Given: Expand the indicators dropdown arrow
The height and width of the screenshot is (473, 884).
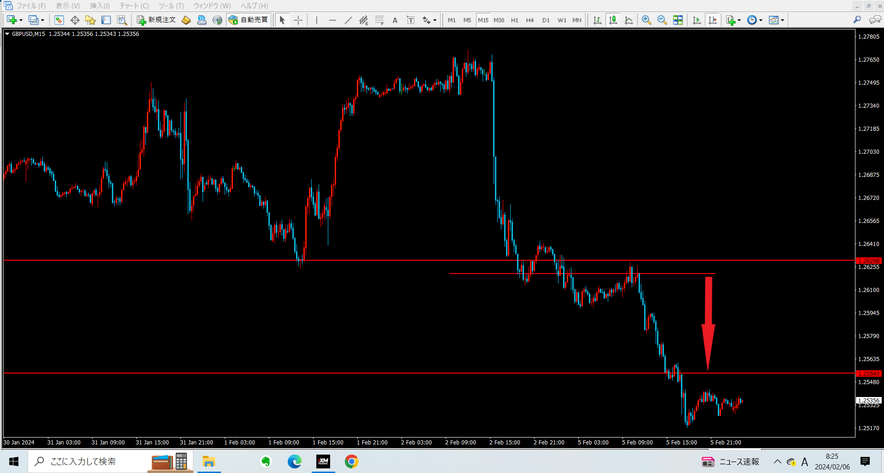Looking at the screenshot, I should [739, 20].
